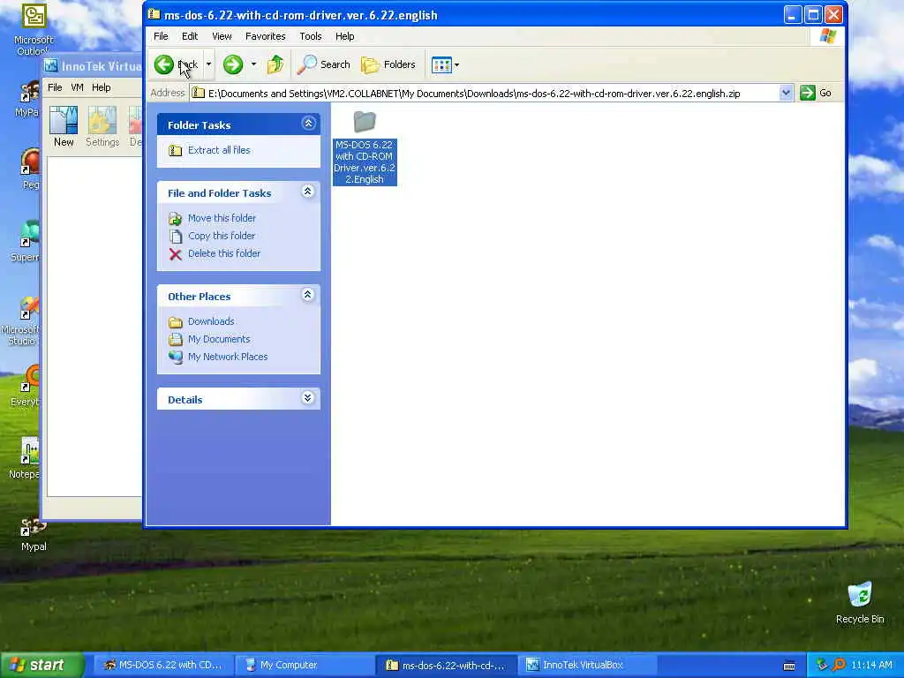Click the orange magnifier tray icon
Image resolution: width=904 pixels, height=678 pixels.
point(839,666)
